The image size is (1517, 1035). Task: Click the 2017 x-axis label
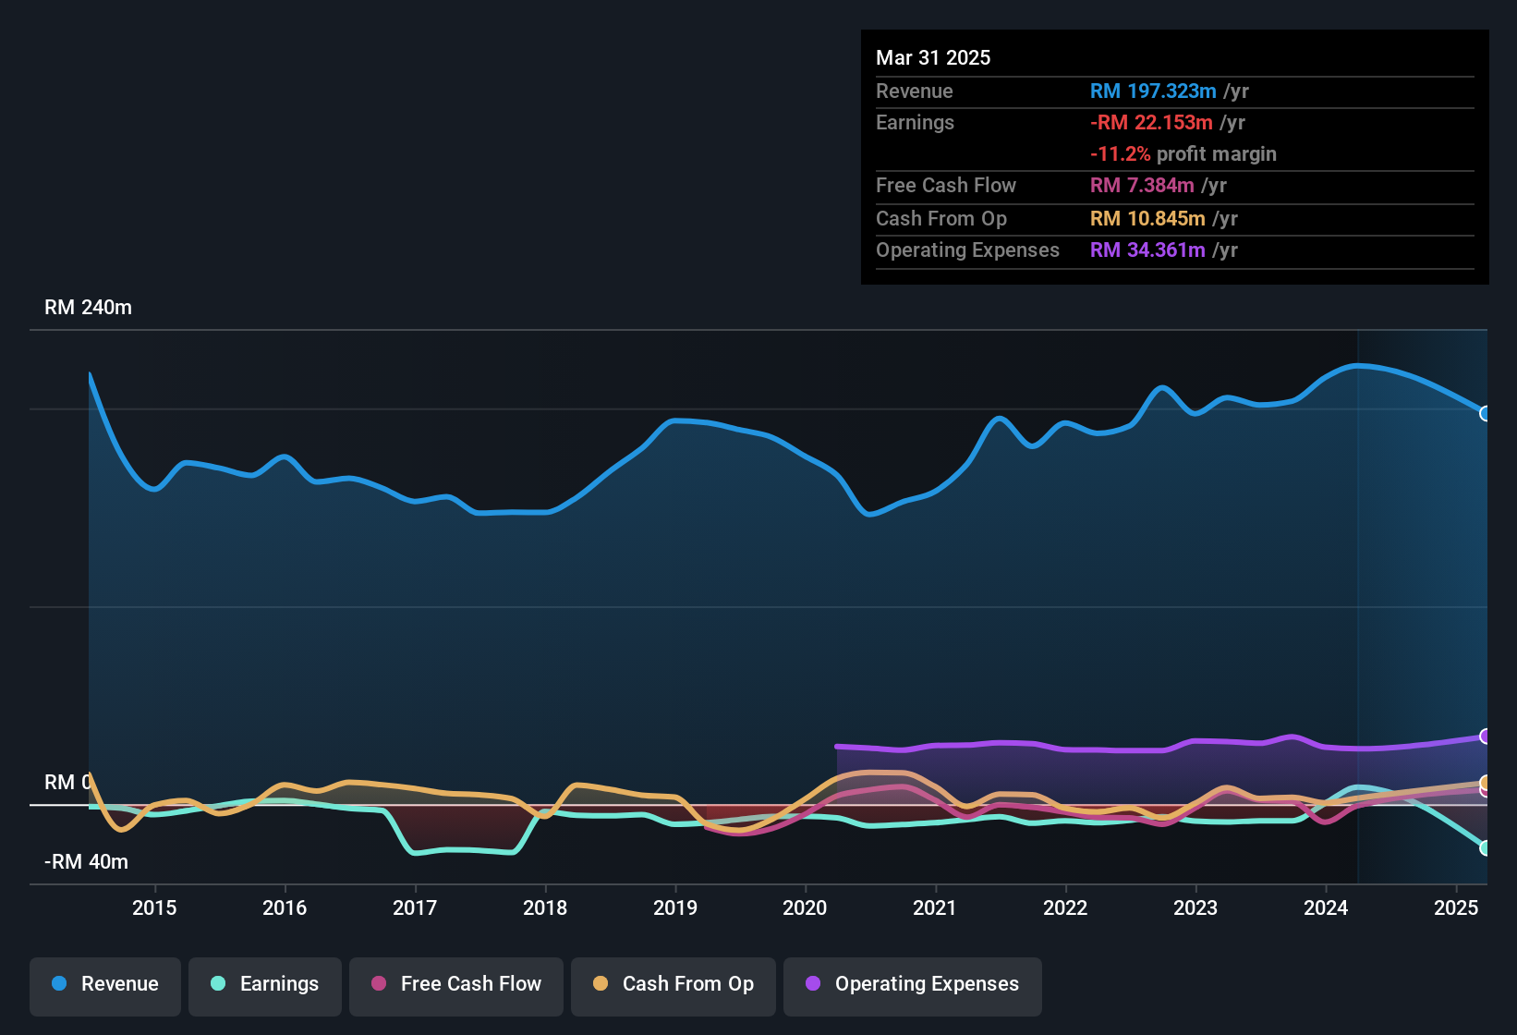point(415,907)
